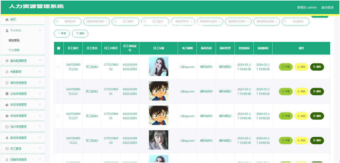Viewport: 340px width, 163px height.
Task: Check the row checkbox for 员工姓名3
Action: click(x=59, y=141)
